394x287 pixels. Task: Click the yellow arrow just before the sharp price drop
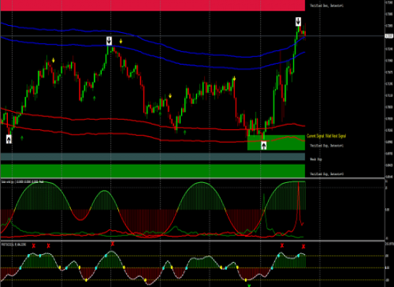(x=234, y=79)
